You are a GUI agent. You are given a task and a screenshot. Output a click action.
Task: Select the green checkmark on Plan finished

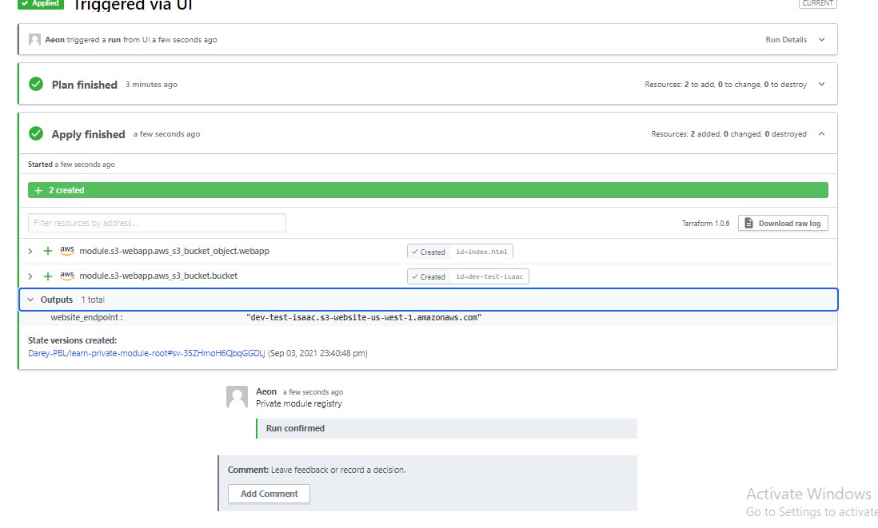click(35, 84)
